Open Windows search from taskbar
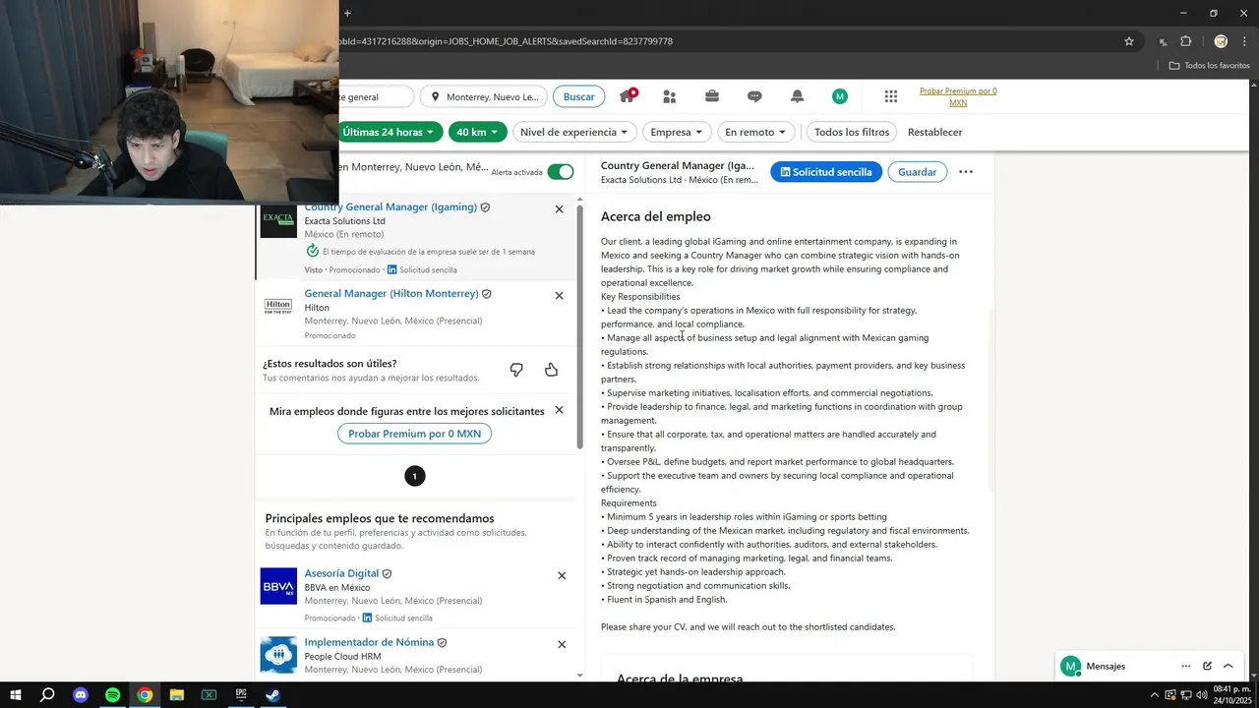This screenshot has height=708, width=1259. point(47,695)
